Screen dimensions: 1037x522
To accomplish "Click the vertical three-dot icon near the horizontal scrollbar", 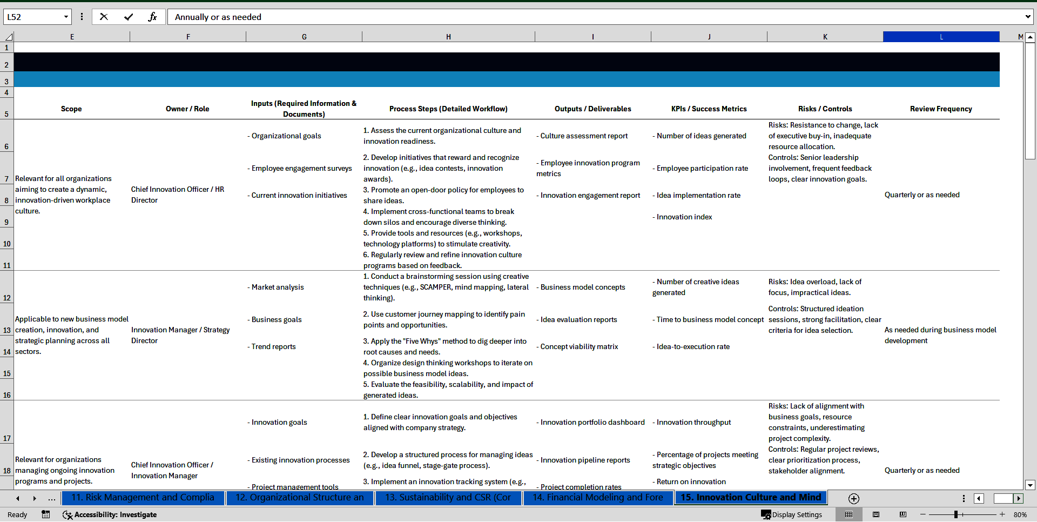I will (964, 498).
